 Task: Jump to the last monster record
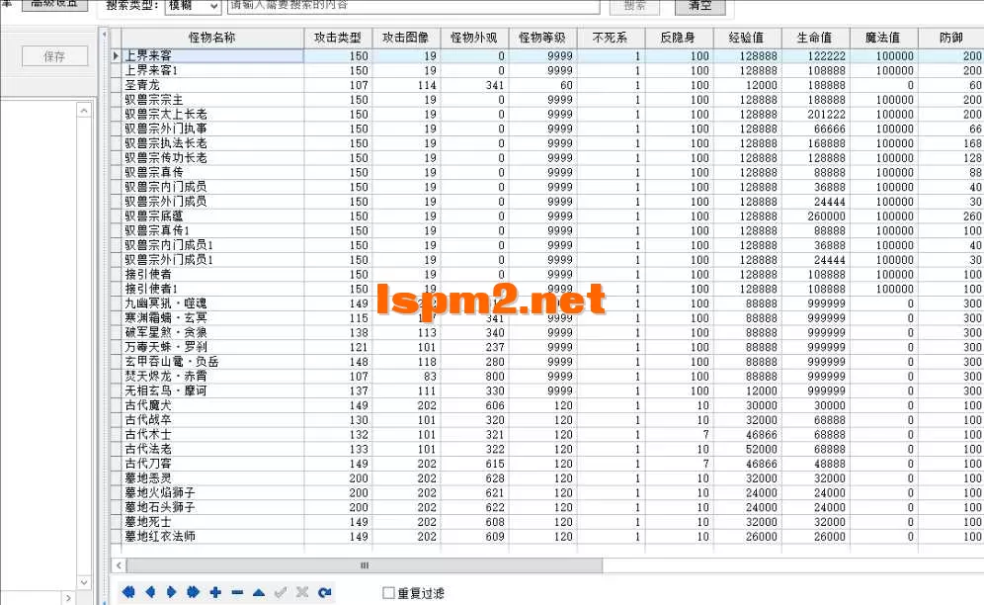pyautogui.click(x=194, y=592)
